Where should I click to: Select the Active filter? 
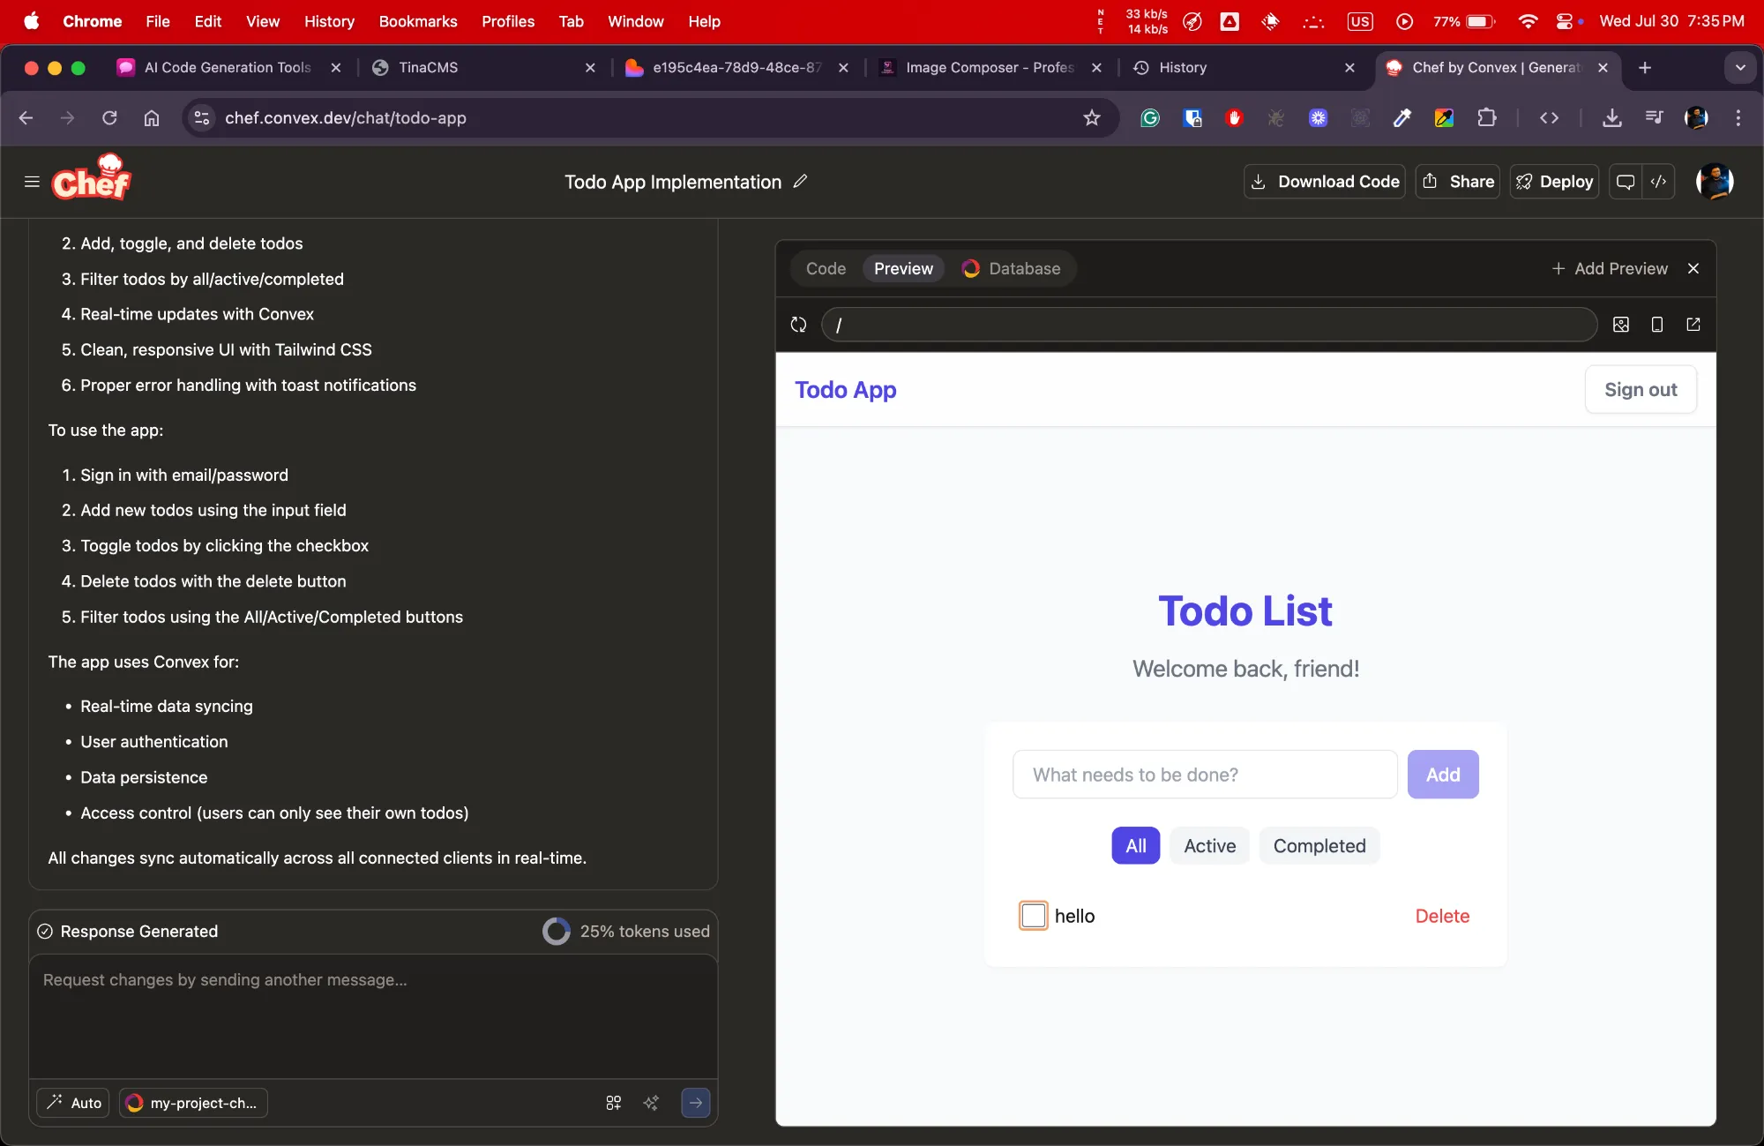click(x=1209, y=846)
